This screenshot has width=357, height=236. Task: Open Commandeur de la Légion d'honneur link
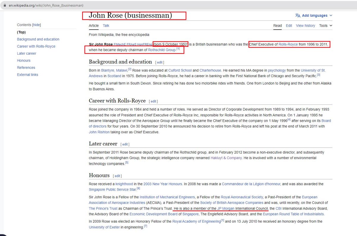click(x=251, y=184)
